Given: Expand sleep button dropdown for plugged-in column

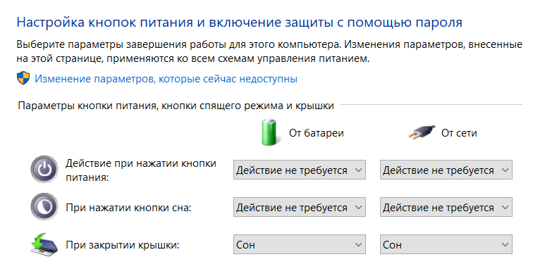Looking at the screenshot, I should [446, 207].
